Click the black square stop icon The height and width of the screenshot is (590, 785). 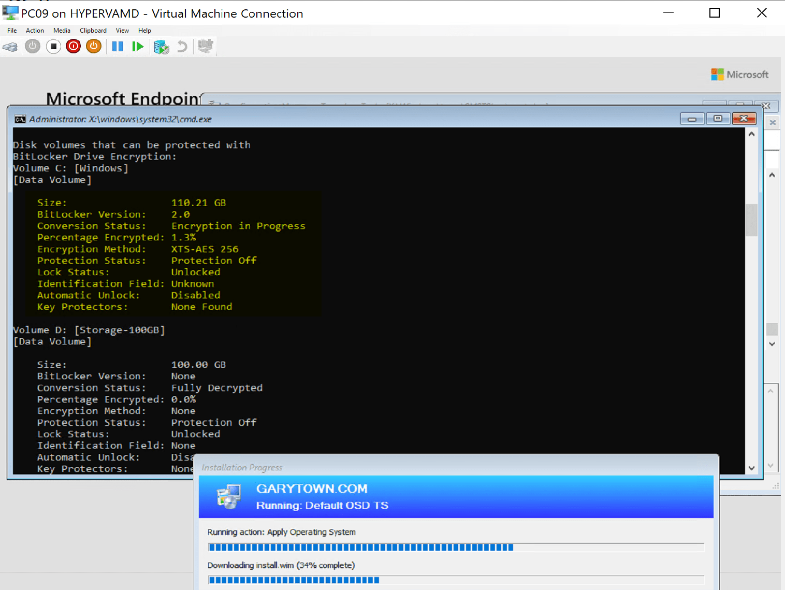pyautogui.click(x=53, y=47)
